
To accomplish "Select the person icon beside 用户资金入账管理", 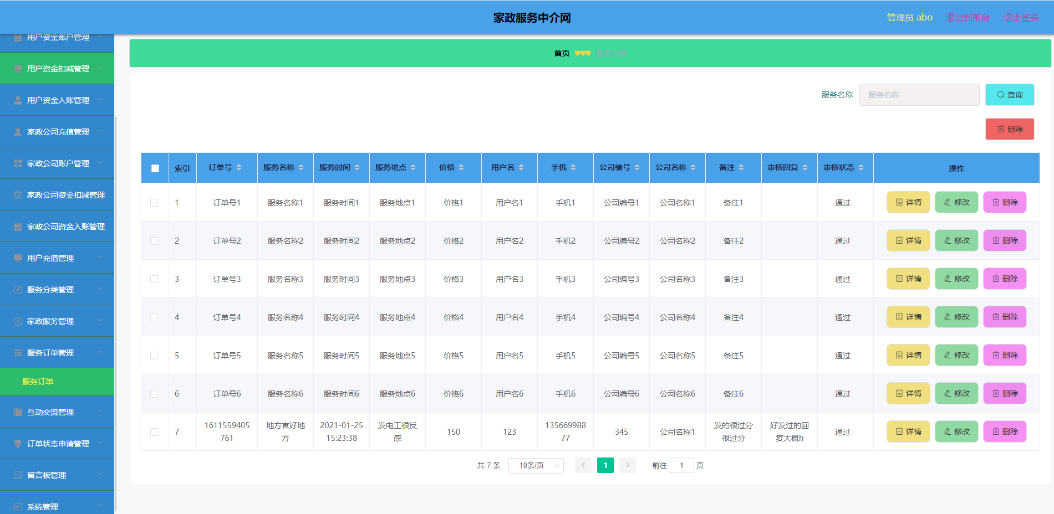I will click(18, 100).
